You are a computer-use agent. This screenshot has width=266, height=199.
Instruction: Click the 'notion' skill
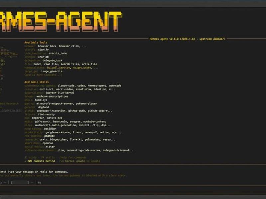[104, 132]
